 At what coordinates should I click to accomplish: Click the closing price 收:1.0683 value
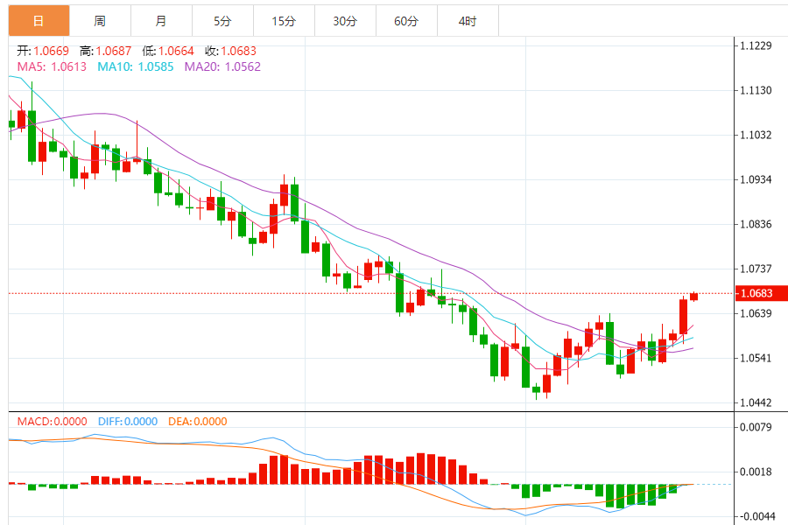[x=230, y=51]
